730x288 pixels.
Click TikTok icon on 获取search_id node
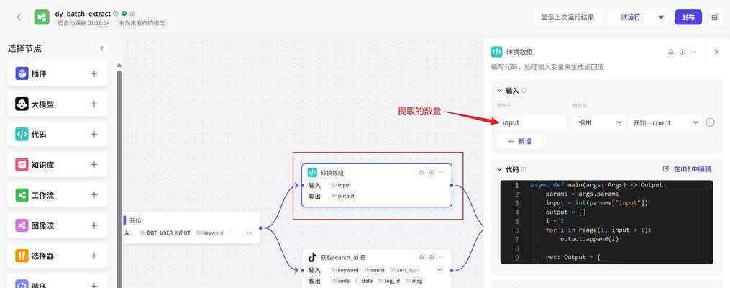point(312,257)
